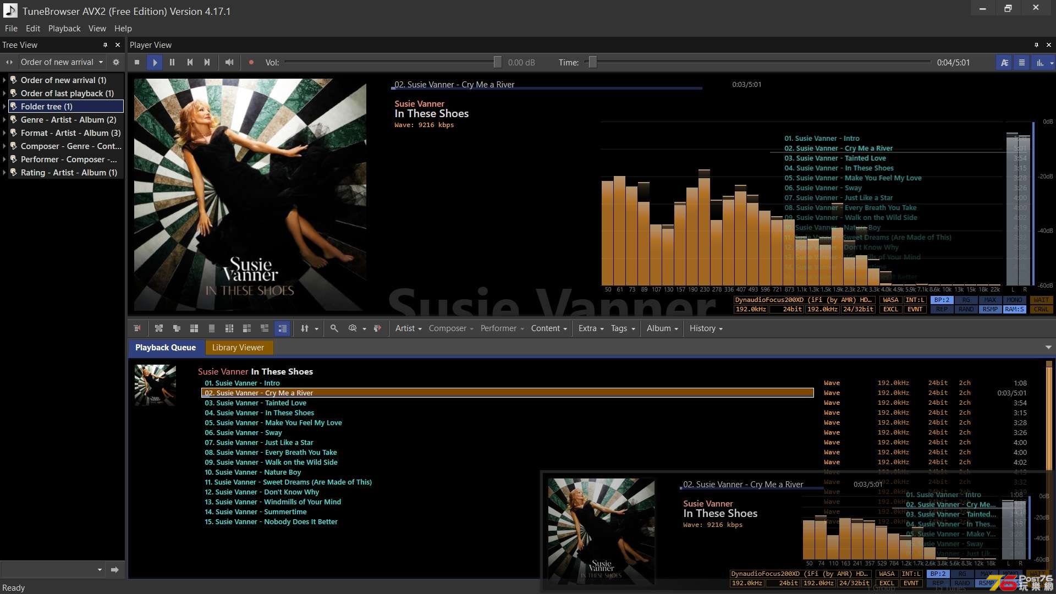Toggle the WAIT indicator
This screenshot has width=1056, height=594.
(x=1041, y=300)
